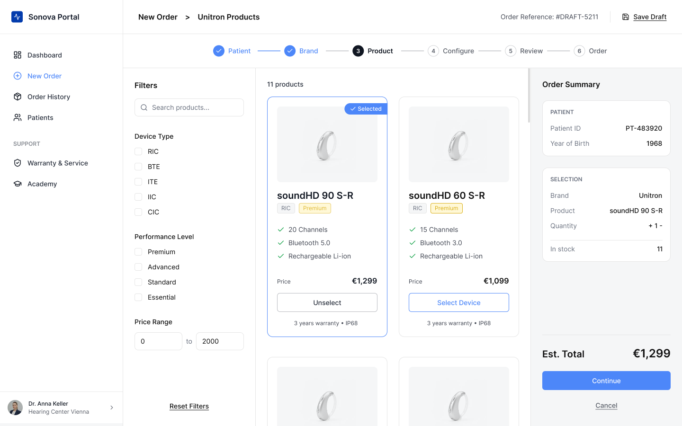Click the Search products field

click(x=189, y=107)
